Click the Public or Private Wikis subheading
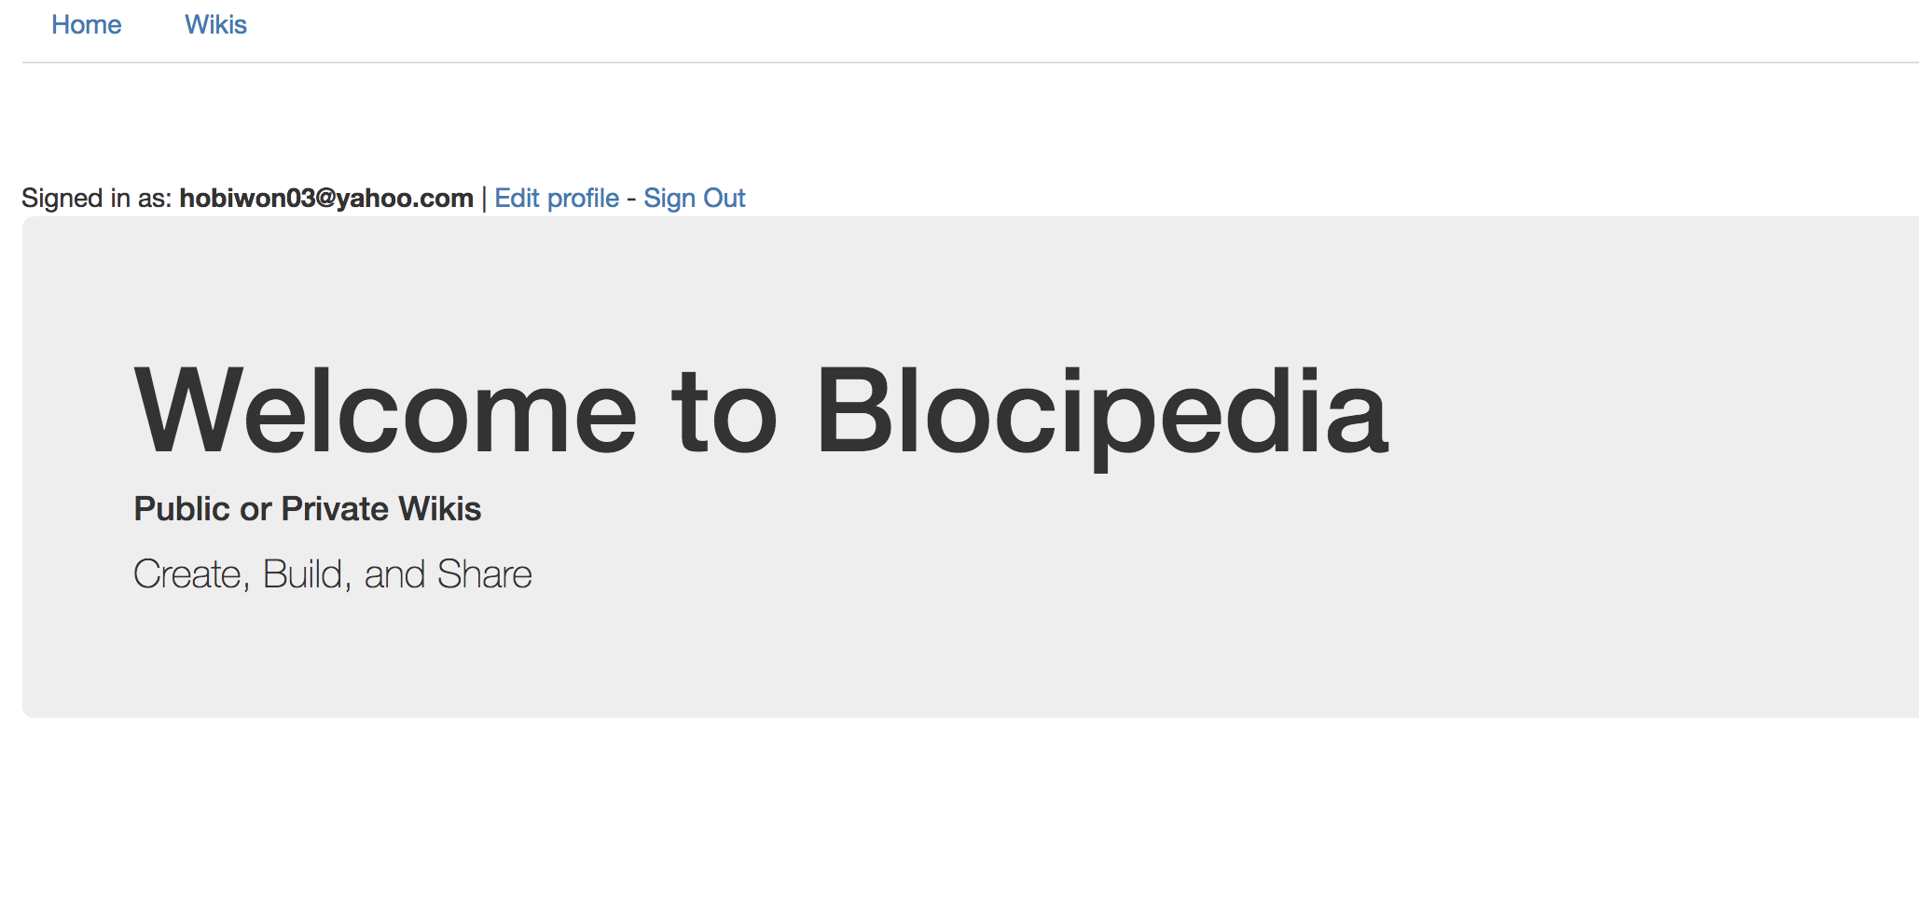Viewport: 1919px width, 897px height. (x=308, y=509)
